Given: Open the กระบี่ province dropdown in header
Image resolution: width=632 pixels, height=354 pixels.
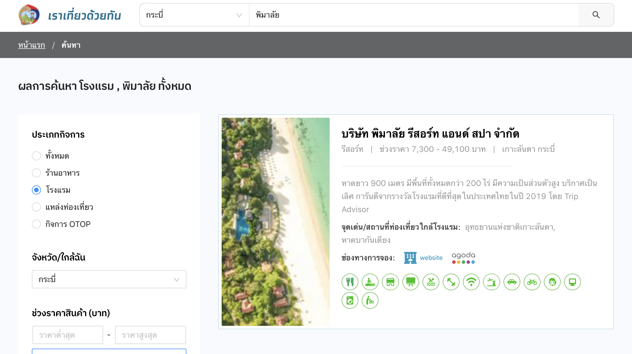Looking at the screenshot, I should (194, 15).
